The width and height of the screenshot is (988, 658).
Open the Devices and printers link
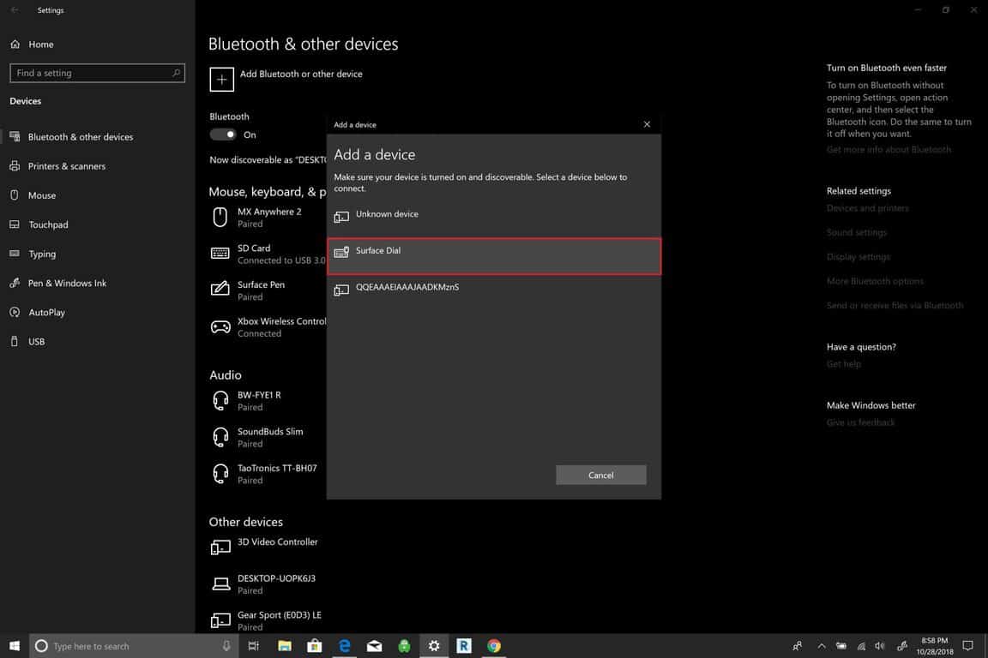[x=867, y=208]
